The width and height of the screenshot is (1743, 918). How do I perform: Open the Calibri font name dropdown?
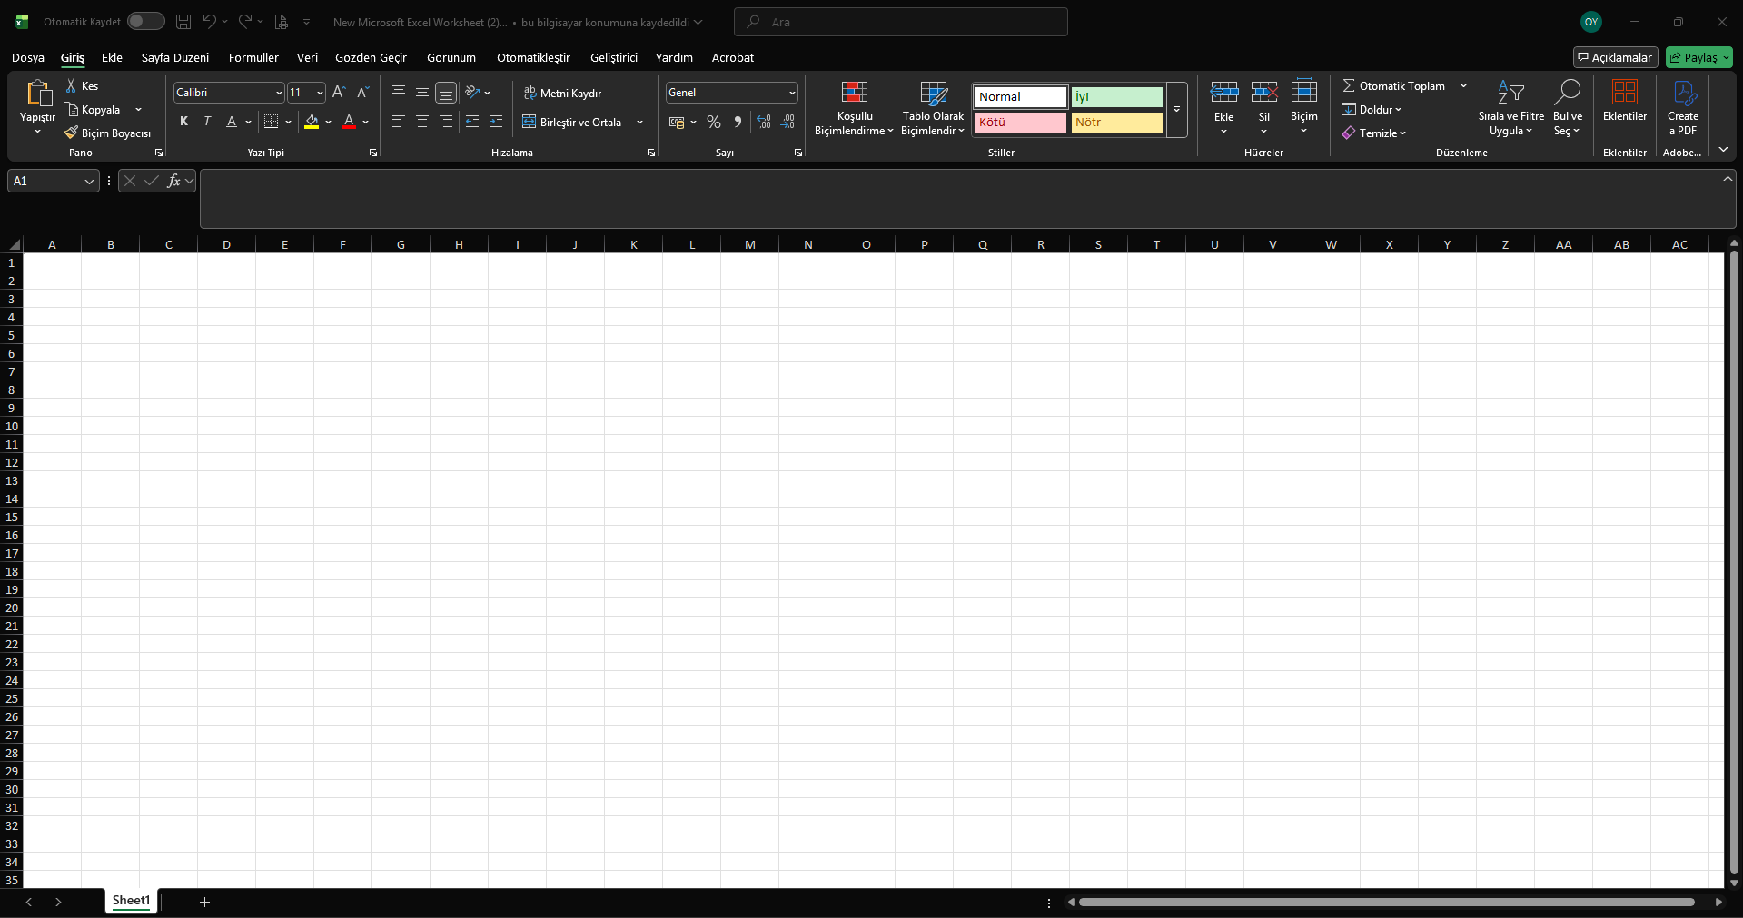pyautogui.click(x=279, y=93)
